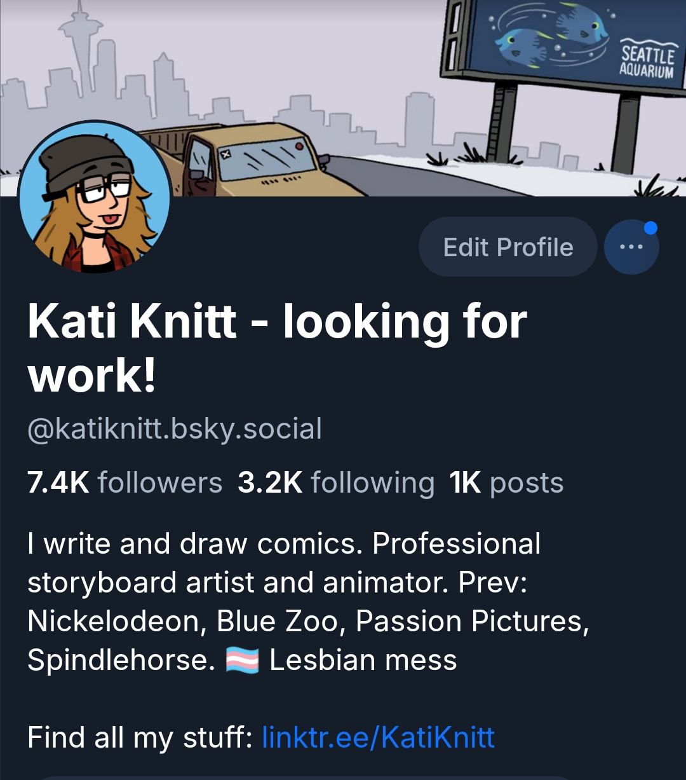View the 7.4K followers list

click(x=124, y=483)
